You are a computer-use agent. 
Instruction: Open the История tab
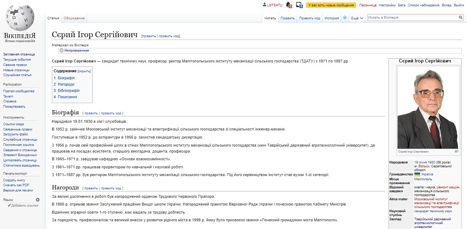point(332,18)
